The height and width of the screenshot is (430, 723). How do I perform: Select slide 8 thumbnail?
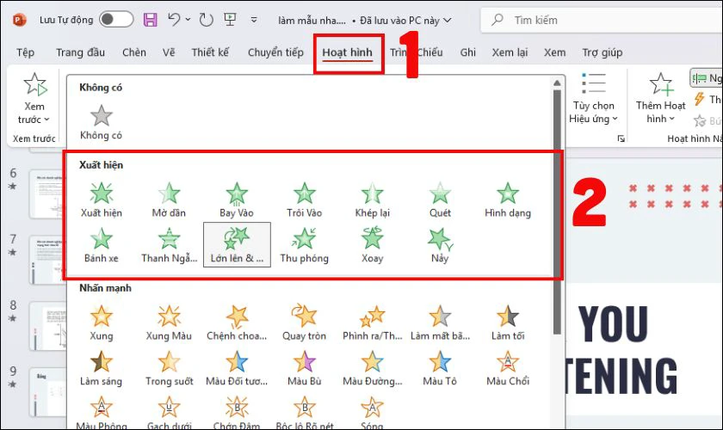pos(47,325)
